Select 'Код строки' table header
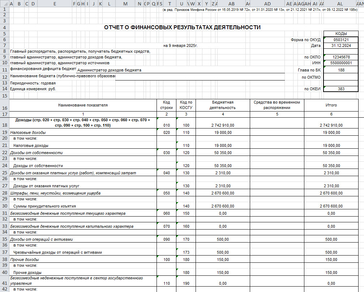Screen dimensions: 364x292 point(166,105)
